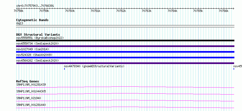Click the SMAP1|NM_001281440 transcript label

click(31, 105)
